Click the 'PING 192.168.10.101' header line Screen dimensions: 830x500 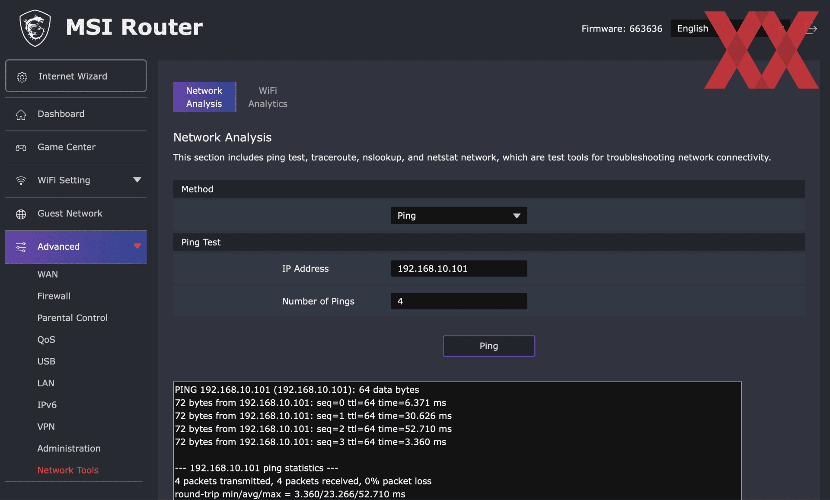click(297, 389)
